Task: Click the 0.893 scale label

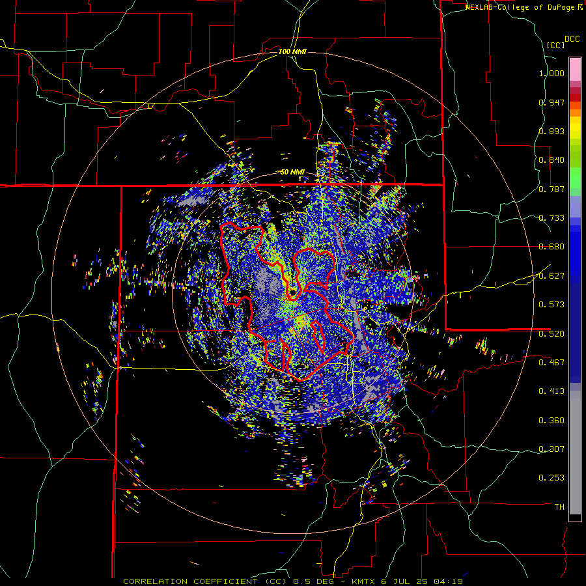Action: pos(551,131)
